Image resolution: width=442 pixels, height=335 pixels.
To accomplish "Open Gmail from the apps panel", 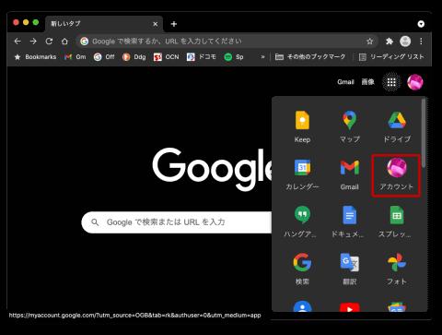I will pyautogui.click(x=350, y=174).
